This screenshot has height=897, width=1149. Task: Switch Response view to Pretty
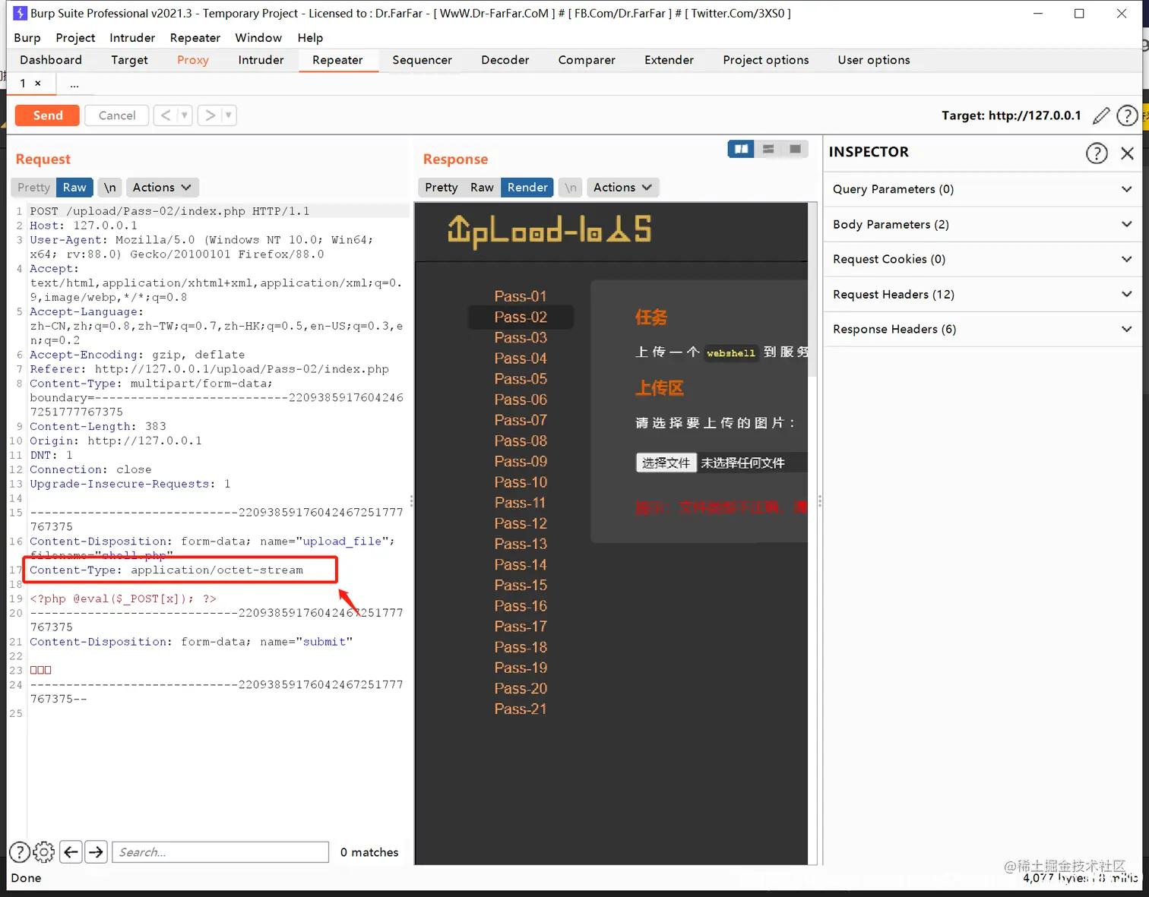click(x=442, y=188)
